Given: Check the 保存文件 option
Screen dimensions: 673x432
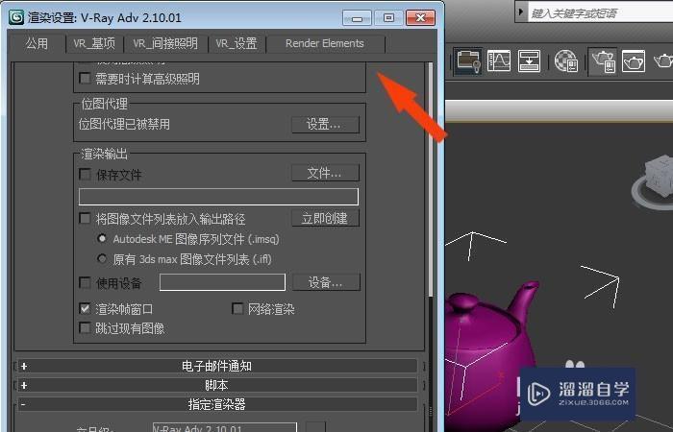Looking at the screenshot, I should pyautogui.click(x=85, y=174).
